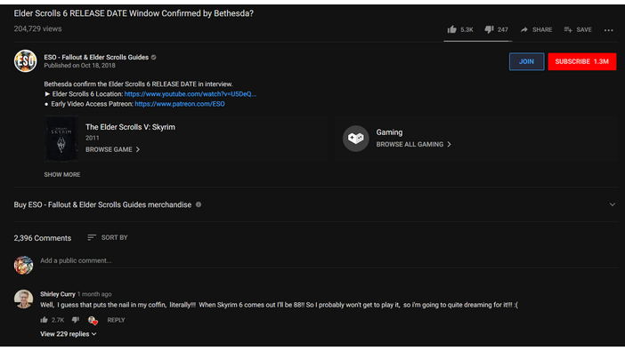Like Shirley Curry's comment

[x=45, y=320]
